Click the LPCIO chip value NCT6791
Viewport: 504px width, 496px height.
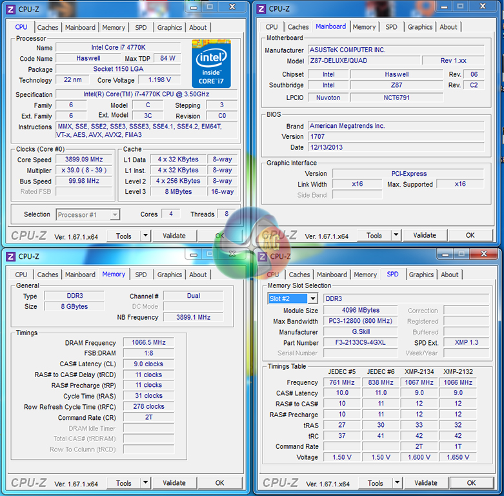pyautogui.click(x=397, y=98)
